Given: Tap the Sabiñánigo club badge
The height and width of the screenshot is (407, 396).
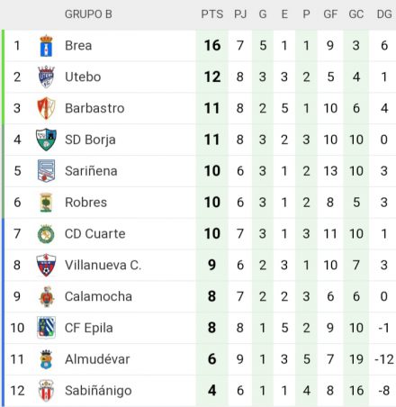Looking at the screenshot, I should pyautogui.click(x=46, y=391).
